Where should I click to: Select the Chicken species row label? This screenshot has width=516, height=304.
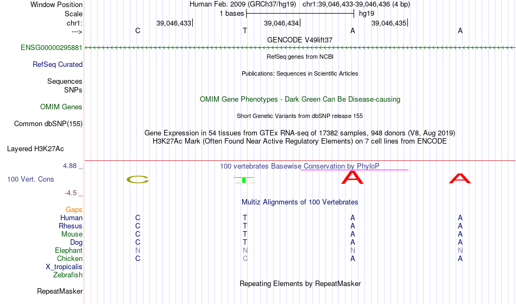pos(70,259)
